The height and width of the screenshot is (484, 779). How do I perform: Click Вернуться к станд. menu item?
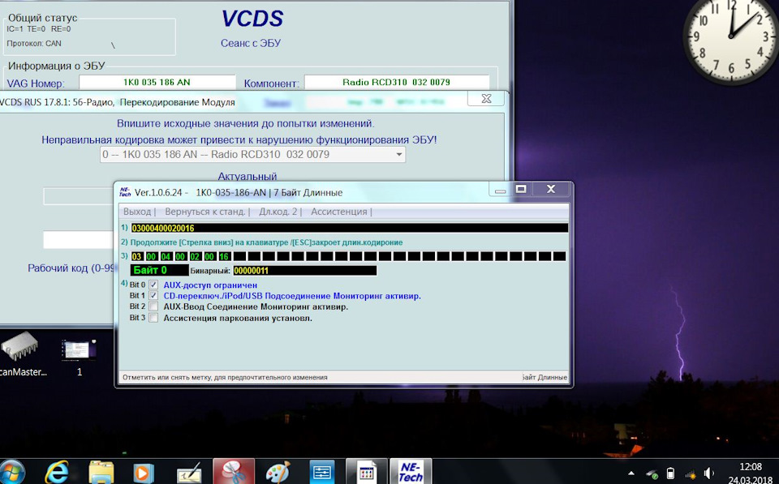pyautogui.click(x=205, y=212)
